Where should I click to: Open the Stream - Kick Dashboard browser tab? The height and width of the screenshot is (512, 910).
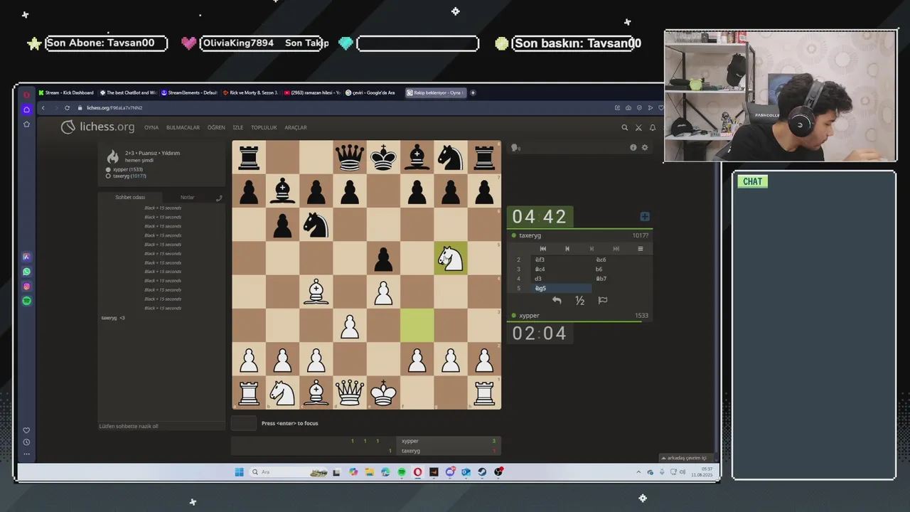66,92
